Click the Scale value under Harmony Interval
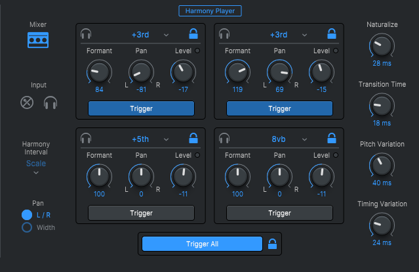 (x=36, y=164)
